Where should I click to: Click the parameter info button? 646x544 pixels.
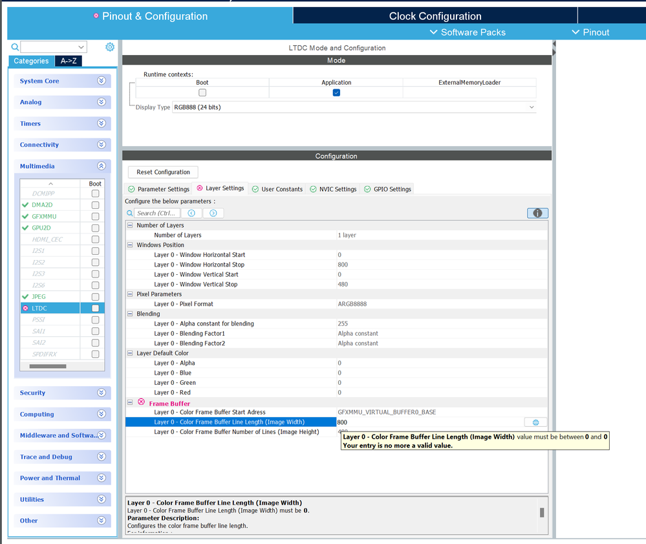537,213
